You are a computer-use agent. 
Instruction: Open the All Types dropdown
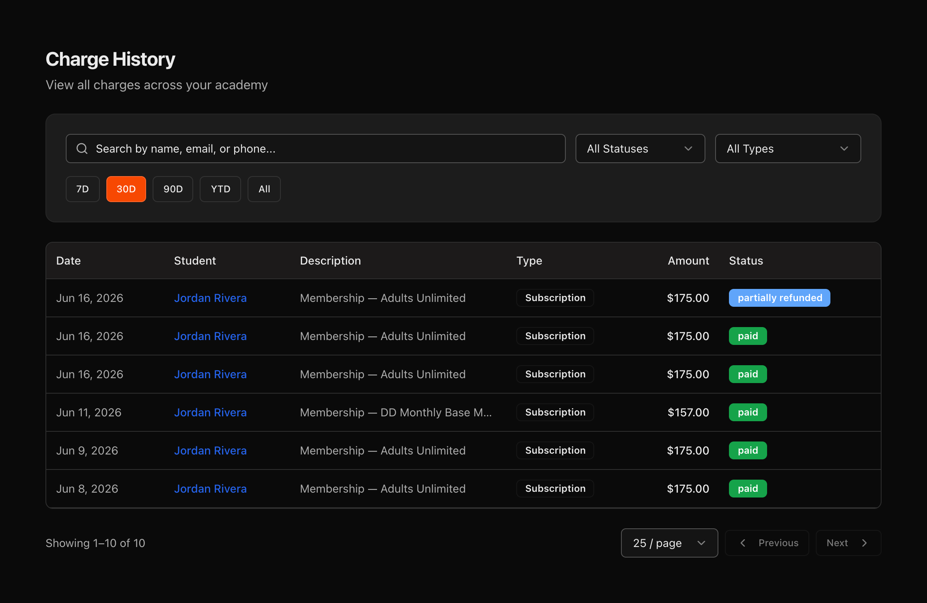coord(788,149)
